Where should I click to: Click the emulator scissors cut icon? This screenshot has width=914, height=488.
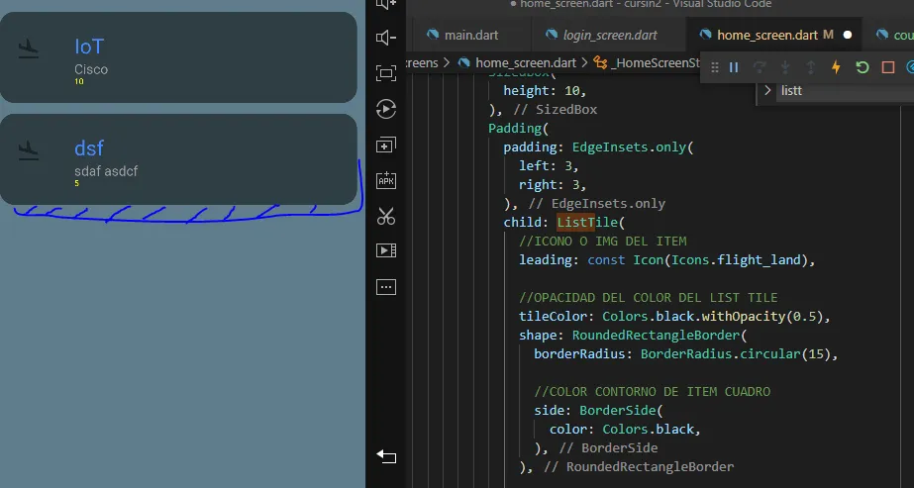pos(386,216)
